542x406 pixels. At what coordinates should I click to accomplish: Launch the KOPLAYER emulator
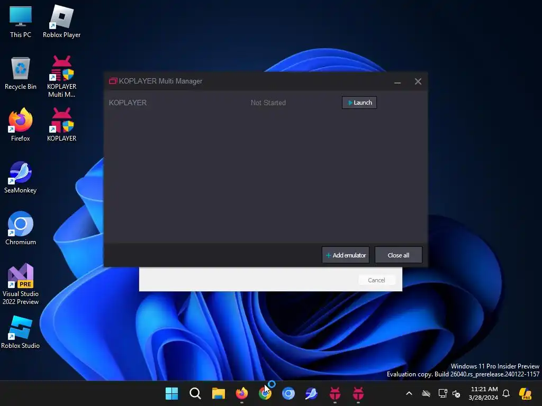pos(359,103)
